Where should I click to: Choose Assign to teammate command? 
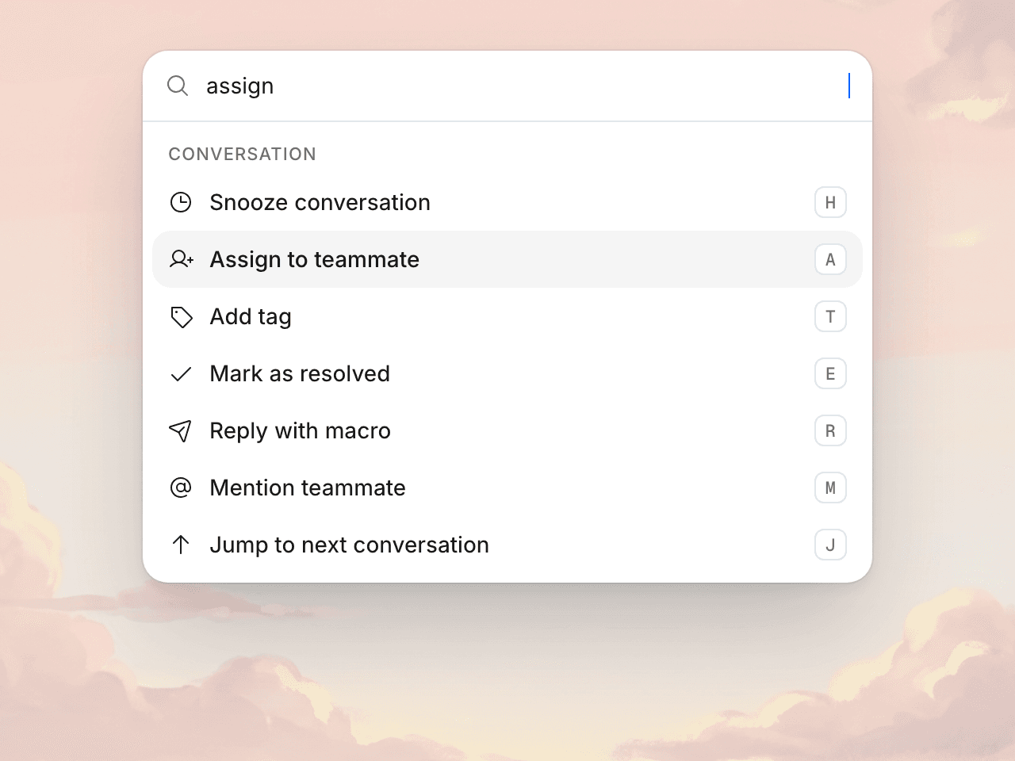pyautogui.click(x=507, y=259)
